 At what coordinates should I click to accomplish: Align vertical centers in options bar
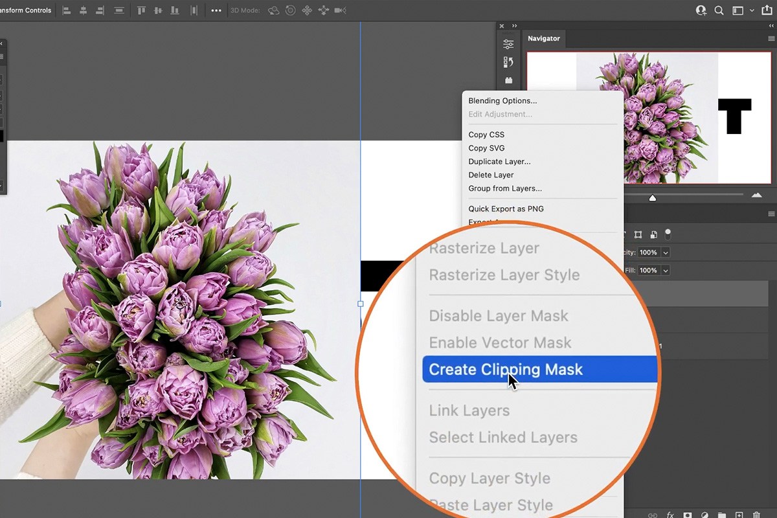(x=158, y=10)
